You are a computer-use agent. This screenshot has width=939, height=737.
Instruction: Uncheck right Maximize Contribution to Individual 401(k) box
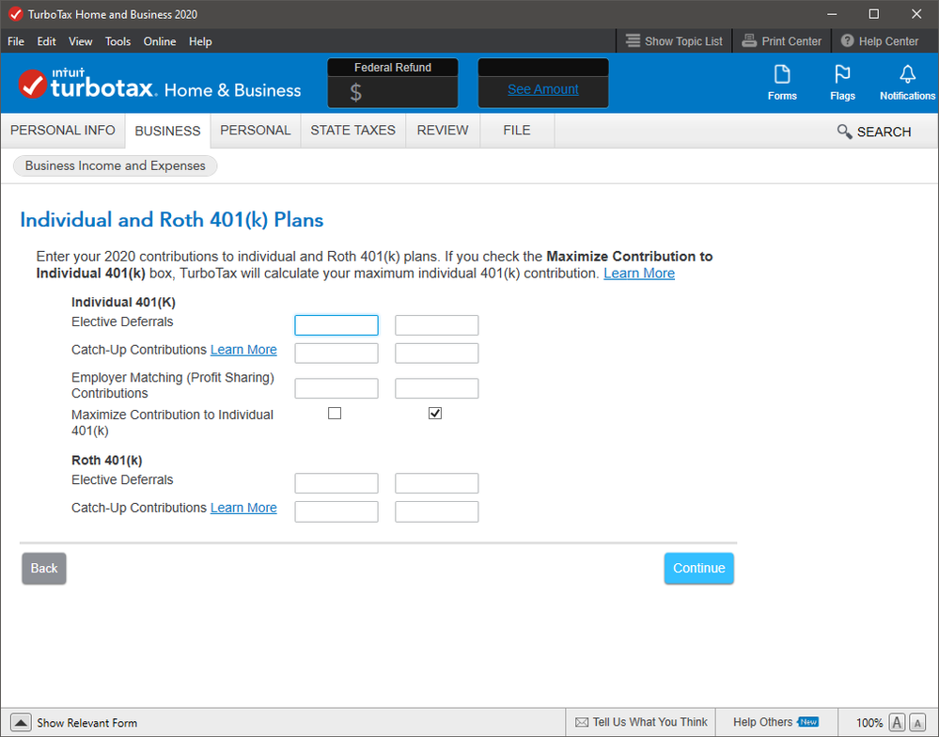click(435, 413)
